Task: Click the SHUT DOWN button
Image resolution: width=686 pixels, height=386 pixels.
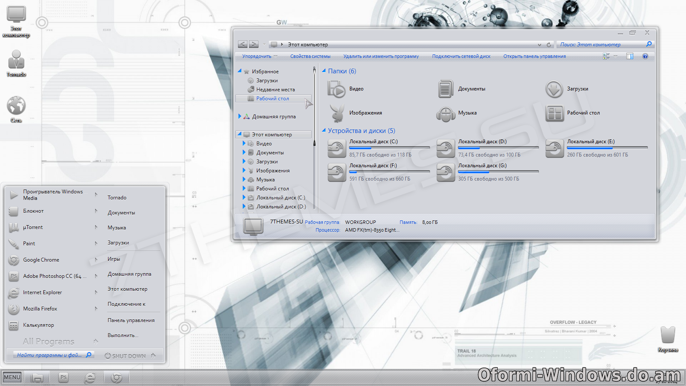Action: pyautogui.click(x=125, y=356)
